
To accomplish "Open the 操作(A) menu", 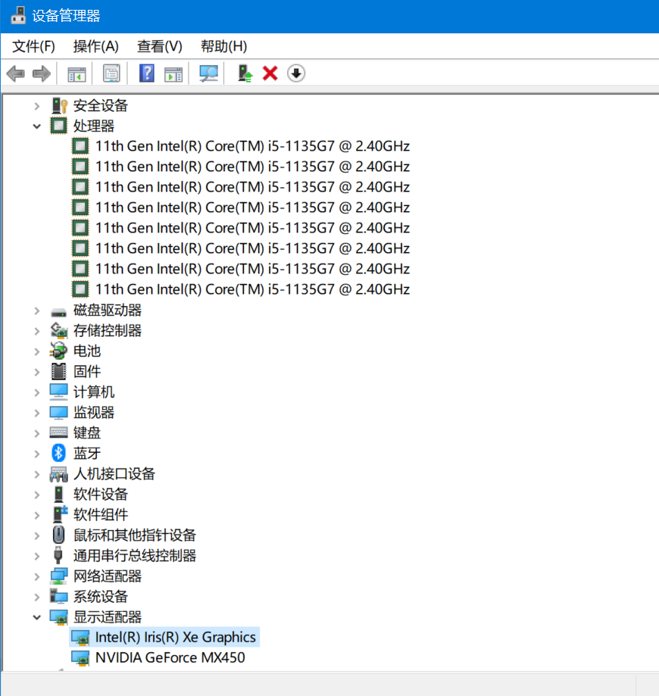I will click(x=96, y=46).
